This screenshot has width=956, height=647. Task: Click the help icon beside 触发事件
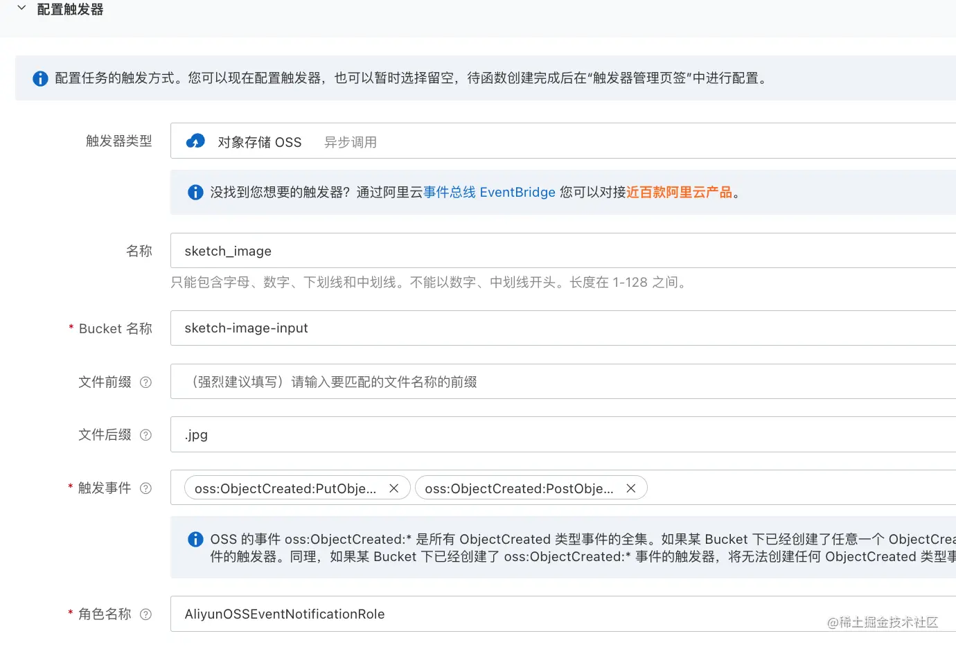pos(145,488)
